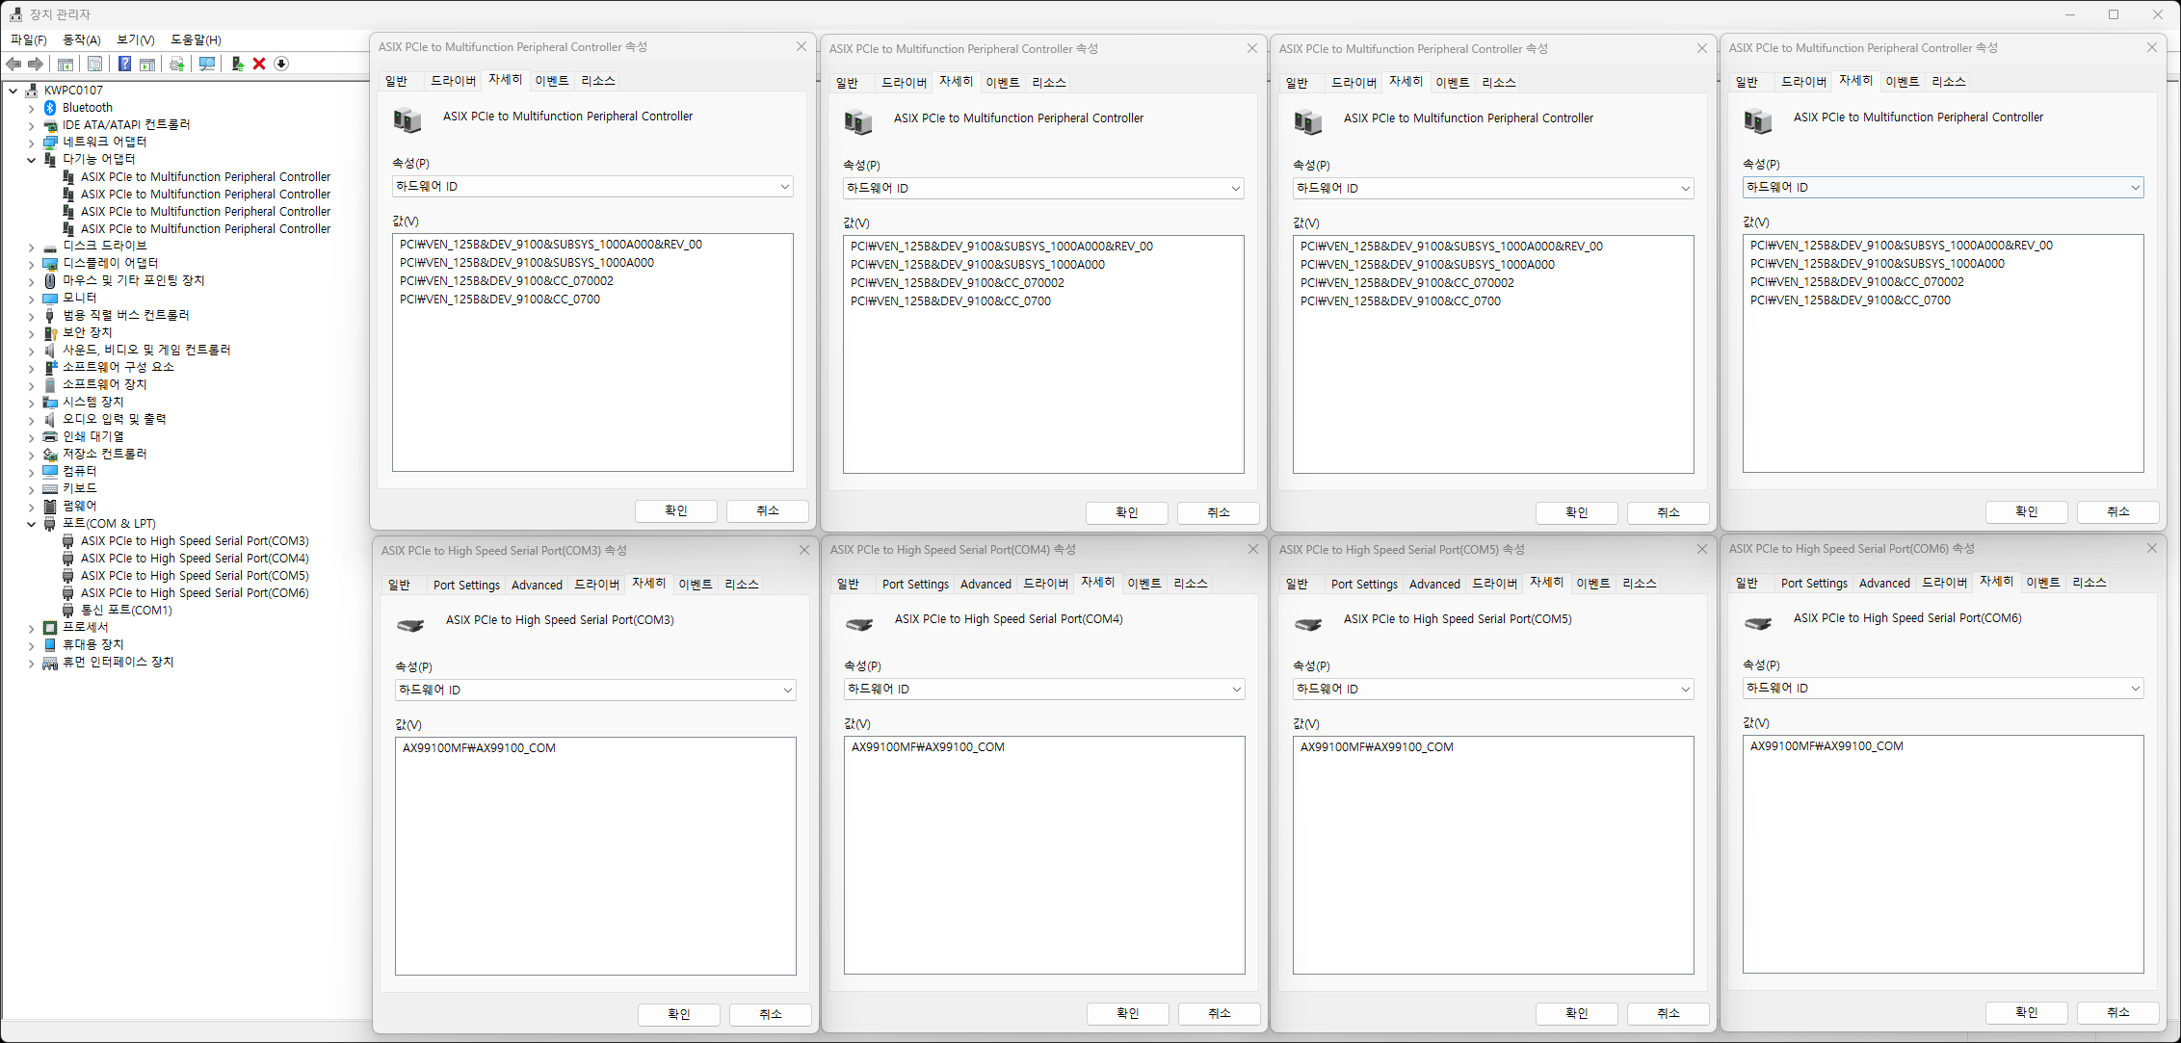The height and width of the screenshot is (1043, 2181).
Task: Scan for hardware changes via monitor-magnifier icon
Action: [x=206, y=64]
